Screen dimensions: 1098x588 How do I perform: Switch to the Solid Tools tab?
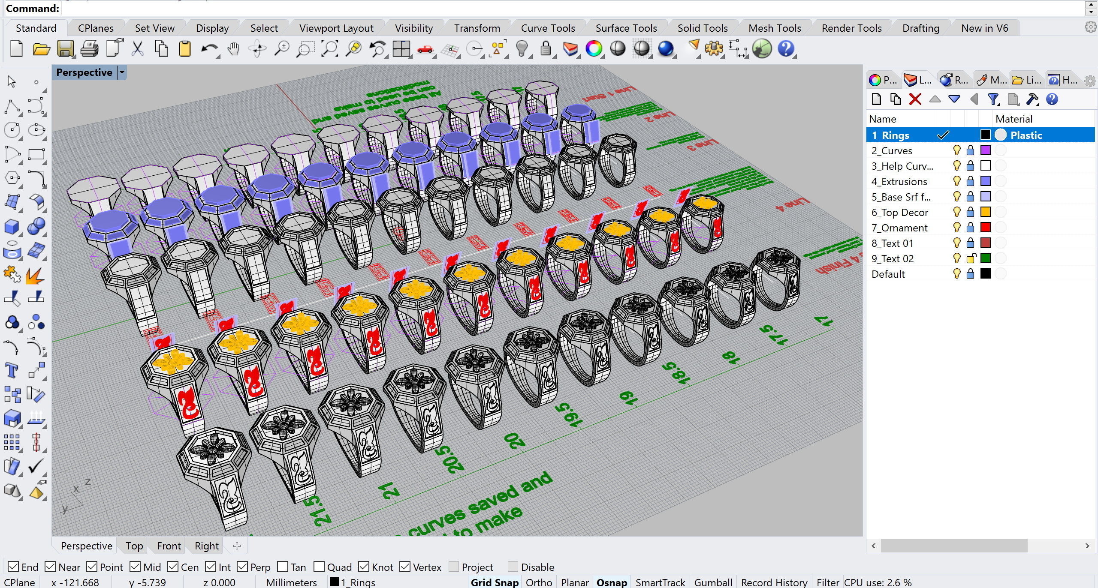point(703,28)
